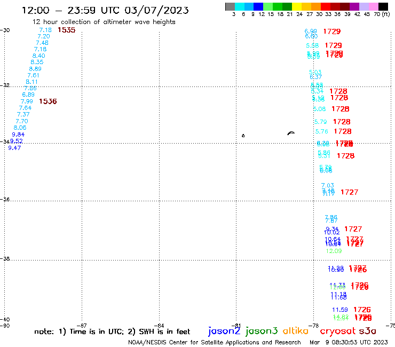Click the subtitle "12 hour collection of altimeter wave heights"

pyautogui.click(x=104, y=22)
